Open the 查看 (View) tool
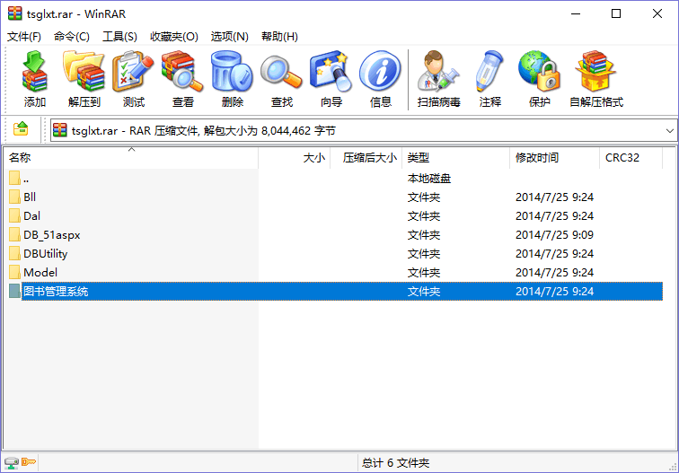Screen dimensions: 679x473 click(182, 78)
